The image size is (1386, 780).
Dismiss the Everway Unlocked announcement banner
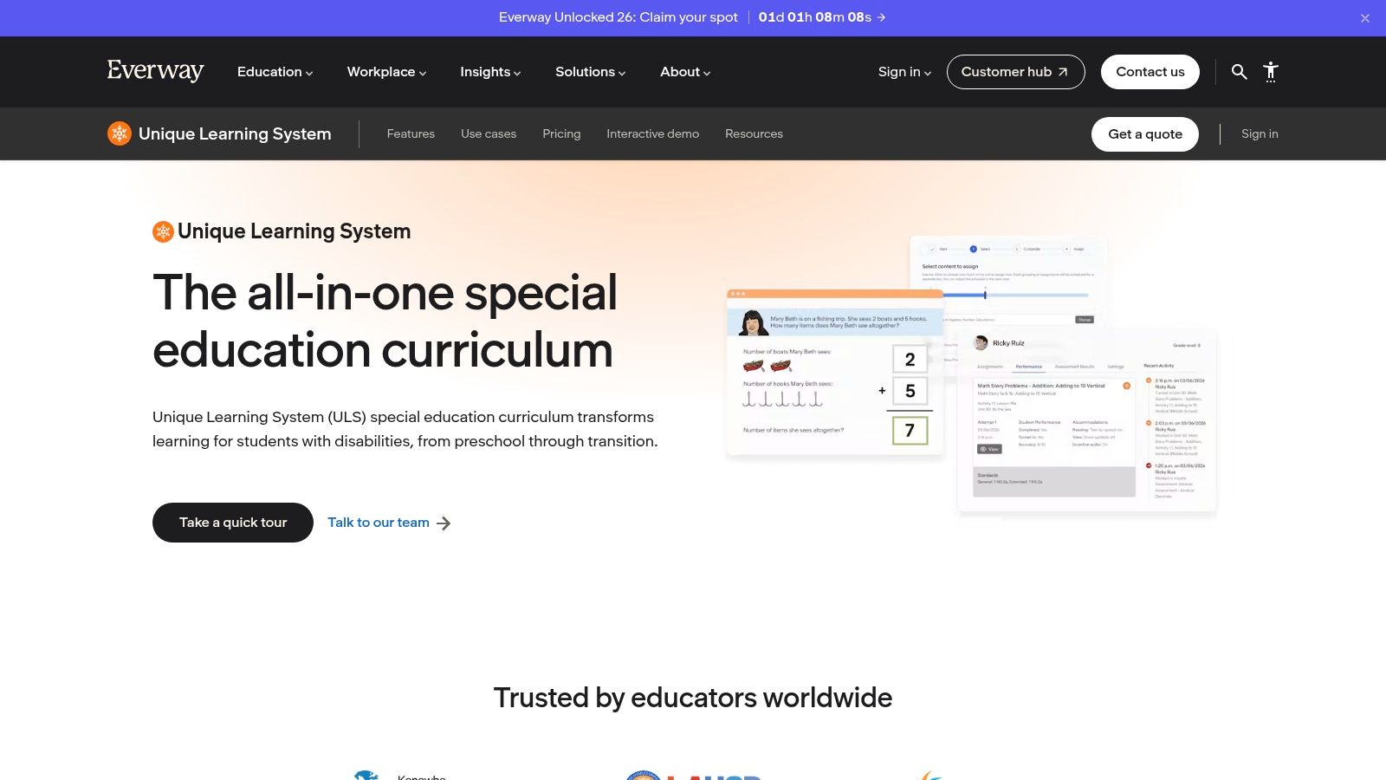(1365, 18)
